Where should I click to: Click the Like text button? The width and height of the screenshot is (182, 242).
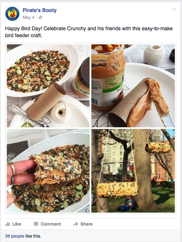(x=17, y=224)
